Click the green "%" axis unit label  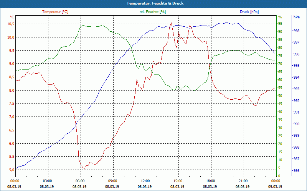click(280, 17)
